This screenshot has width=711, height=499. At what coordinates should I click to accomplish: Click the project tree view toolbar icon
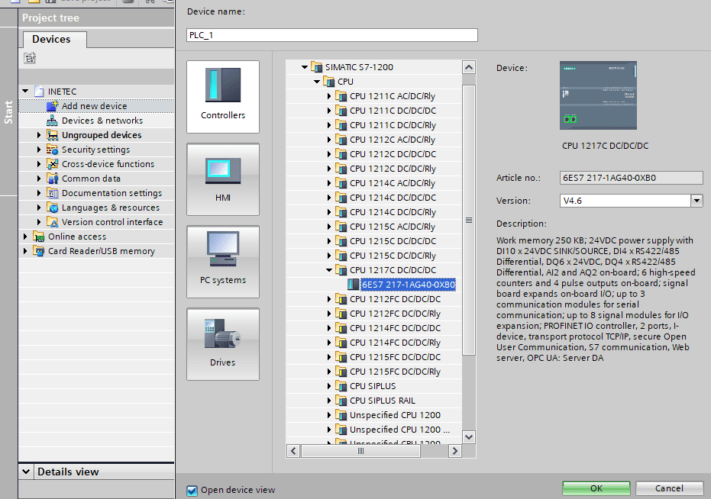[30, 58]
